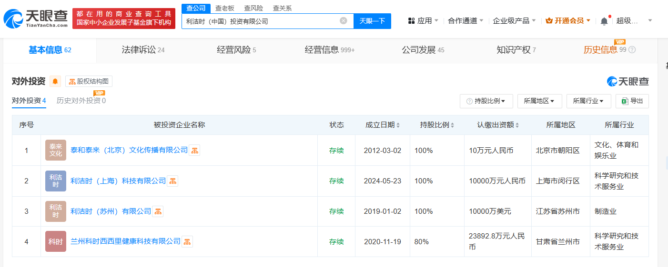Select the 对外投资 4 sub-tab
This screenshot has height=267, width=668.
[x=29, y=101]
